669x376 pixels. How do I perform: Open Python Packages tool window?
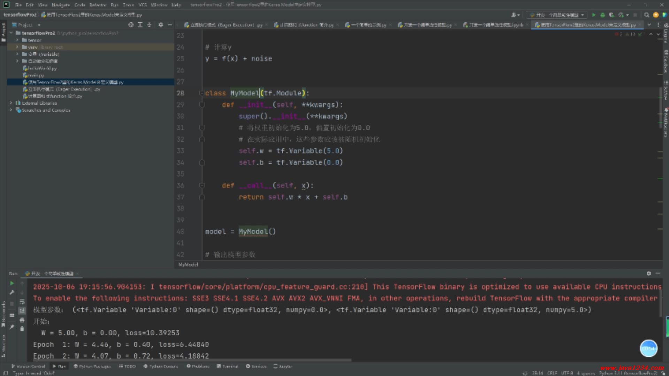pyautogui.click(x=92, y=366)
